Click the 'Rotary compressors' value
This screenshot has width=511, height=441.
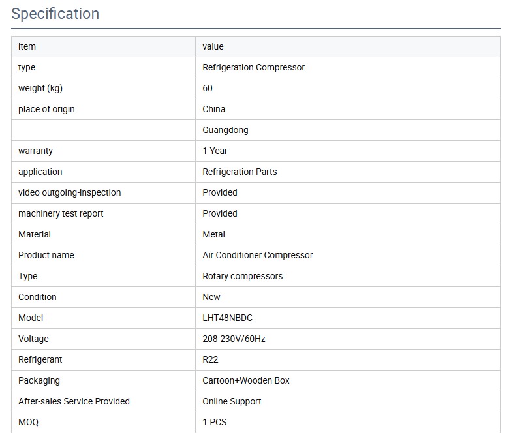pos(242,276)
